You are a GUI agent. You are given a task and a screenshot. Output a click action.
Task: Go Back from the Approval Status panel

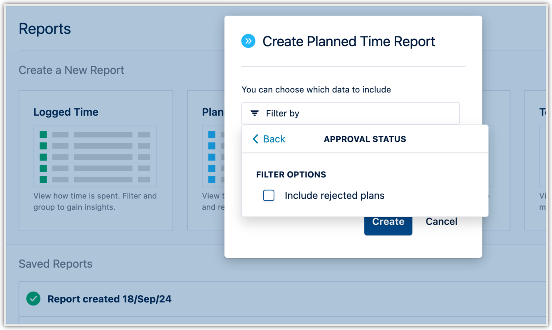coord(274,139)
